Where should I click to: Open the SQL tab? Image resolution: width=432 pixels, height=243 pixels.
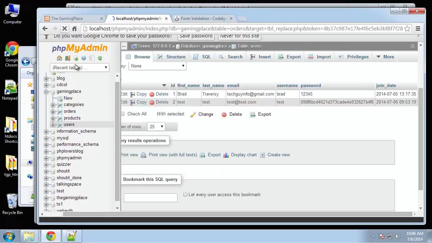pos(202,57)
